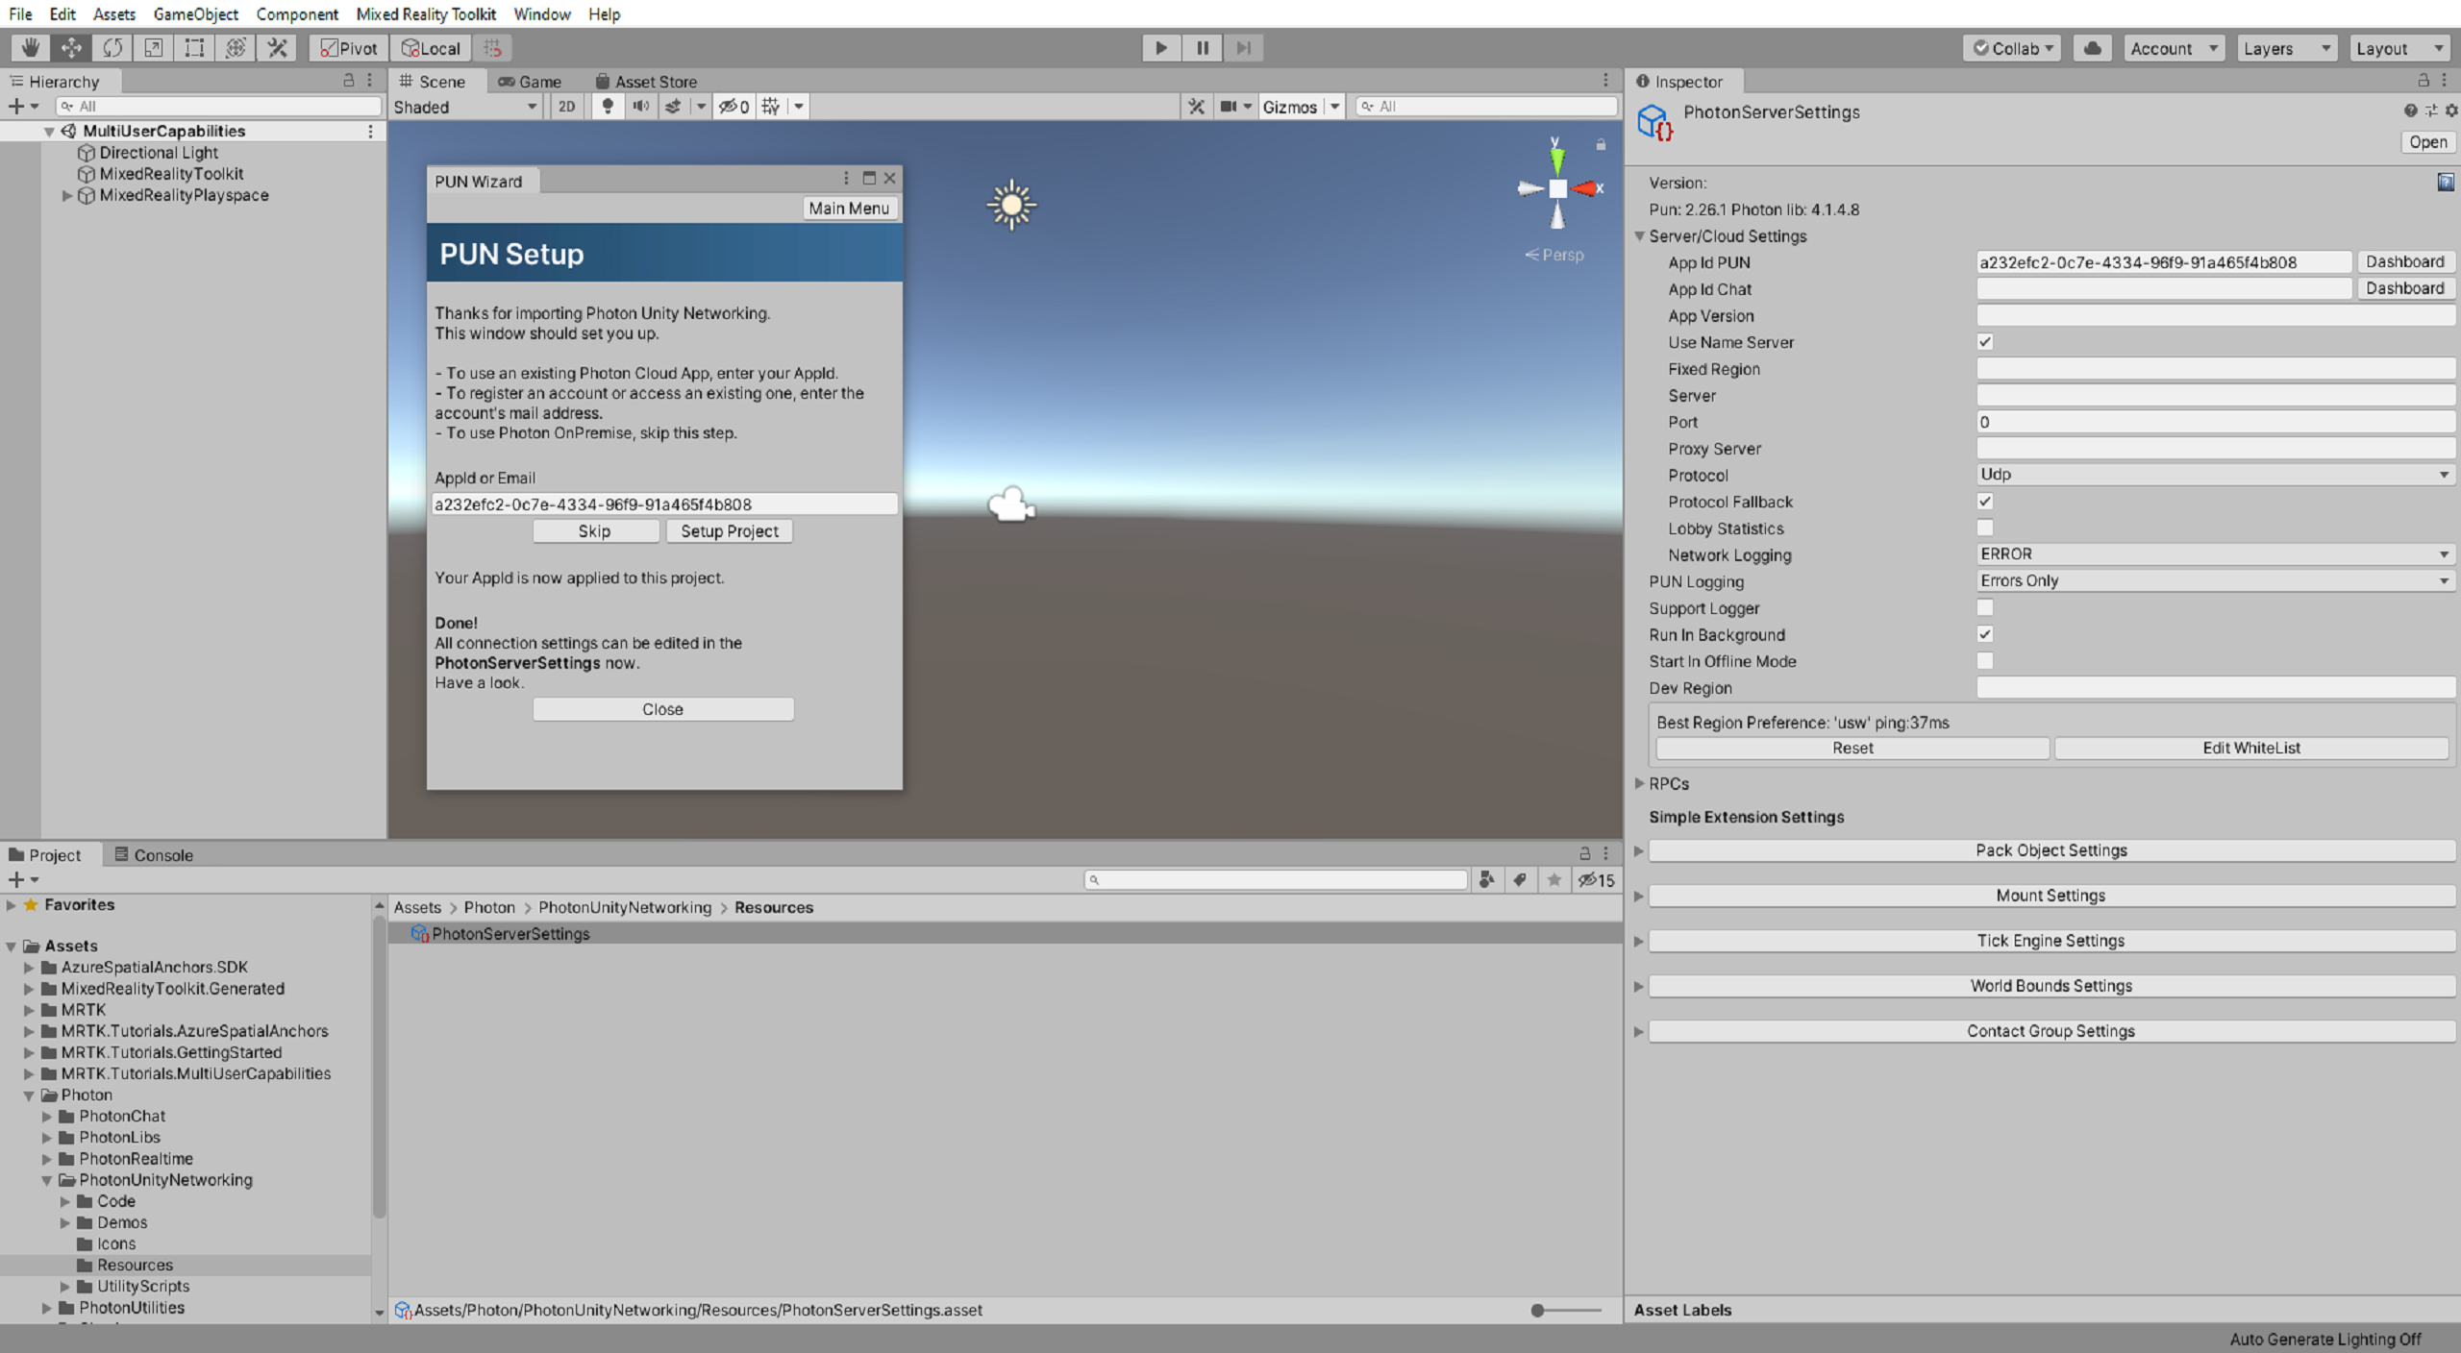Click the cloud services icon in toolbar

pyautogui.click(x=2093, y=47)
